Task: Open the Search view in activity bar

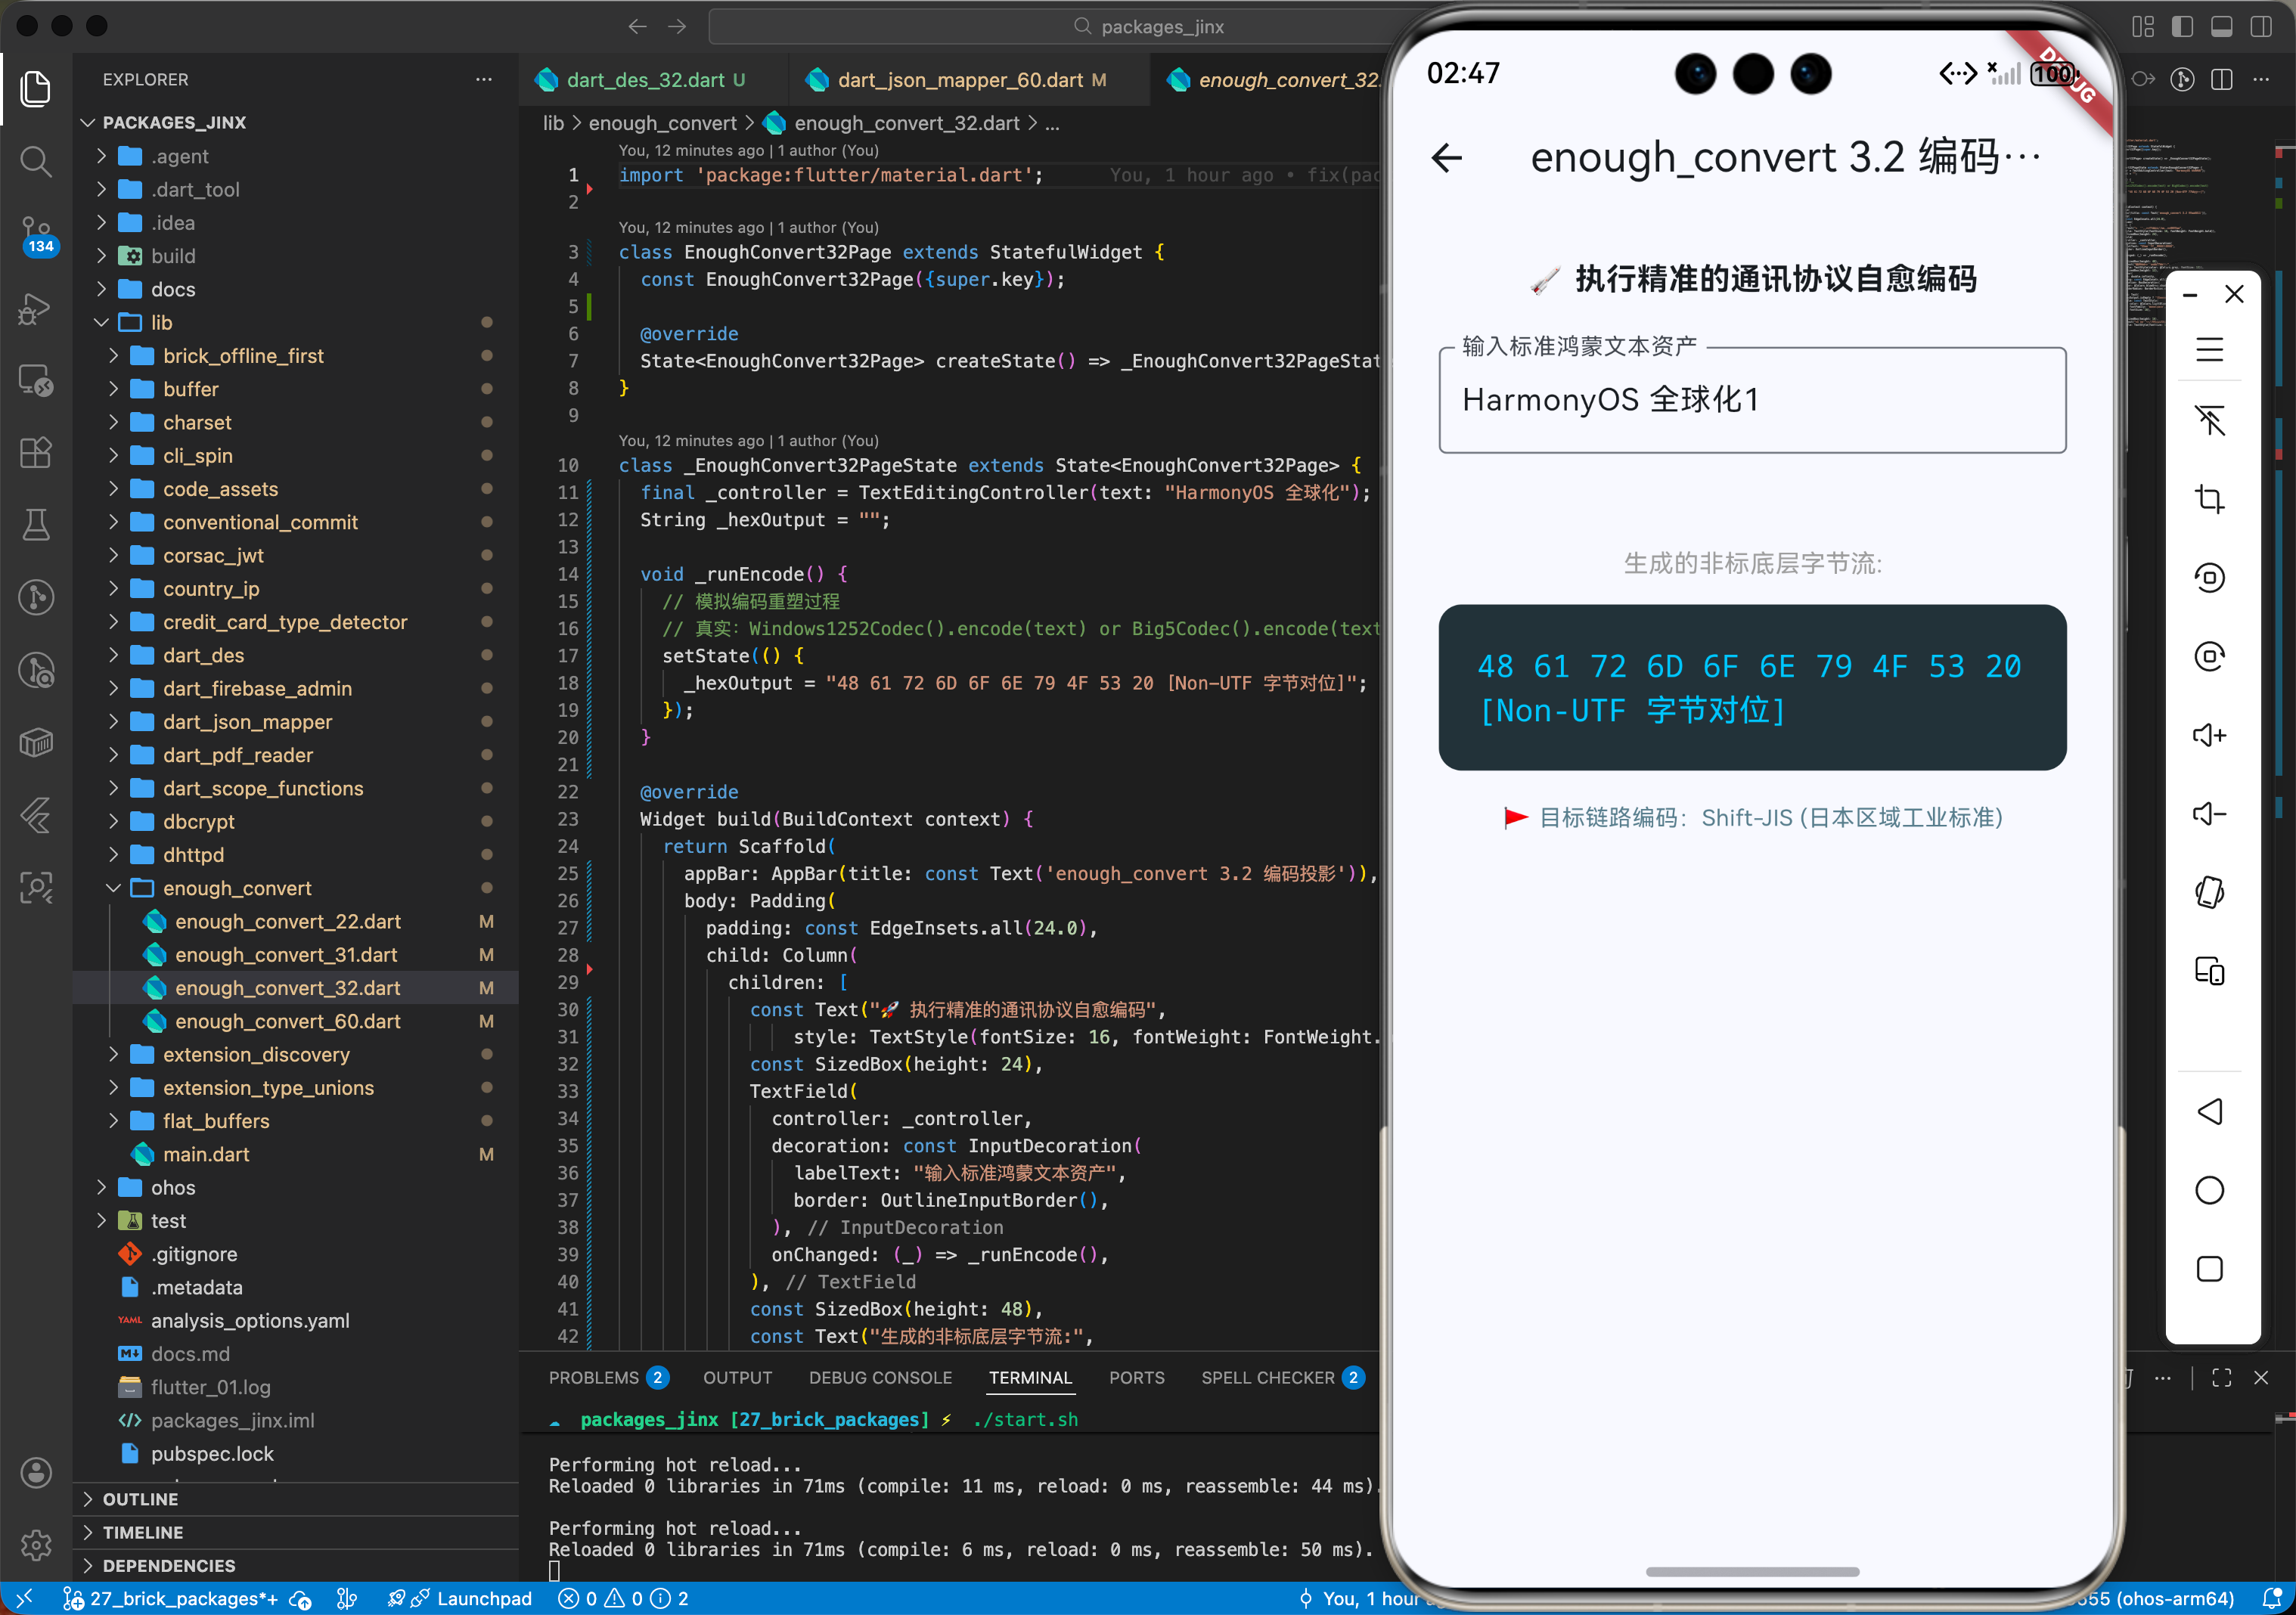Action: pyautogui.click(x=36, y=161)
